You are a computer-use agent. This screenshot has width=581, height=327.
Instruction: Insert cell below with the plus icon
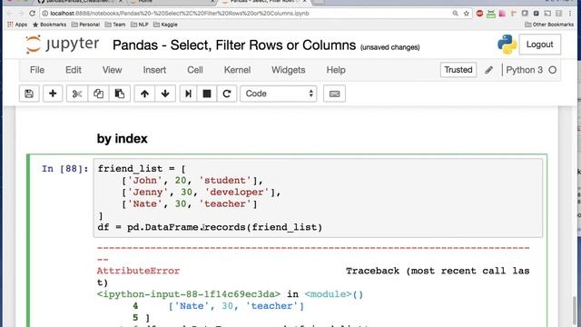(53, 94)
